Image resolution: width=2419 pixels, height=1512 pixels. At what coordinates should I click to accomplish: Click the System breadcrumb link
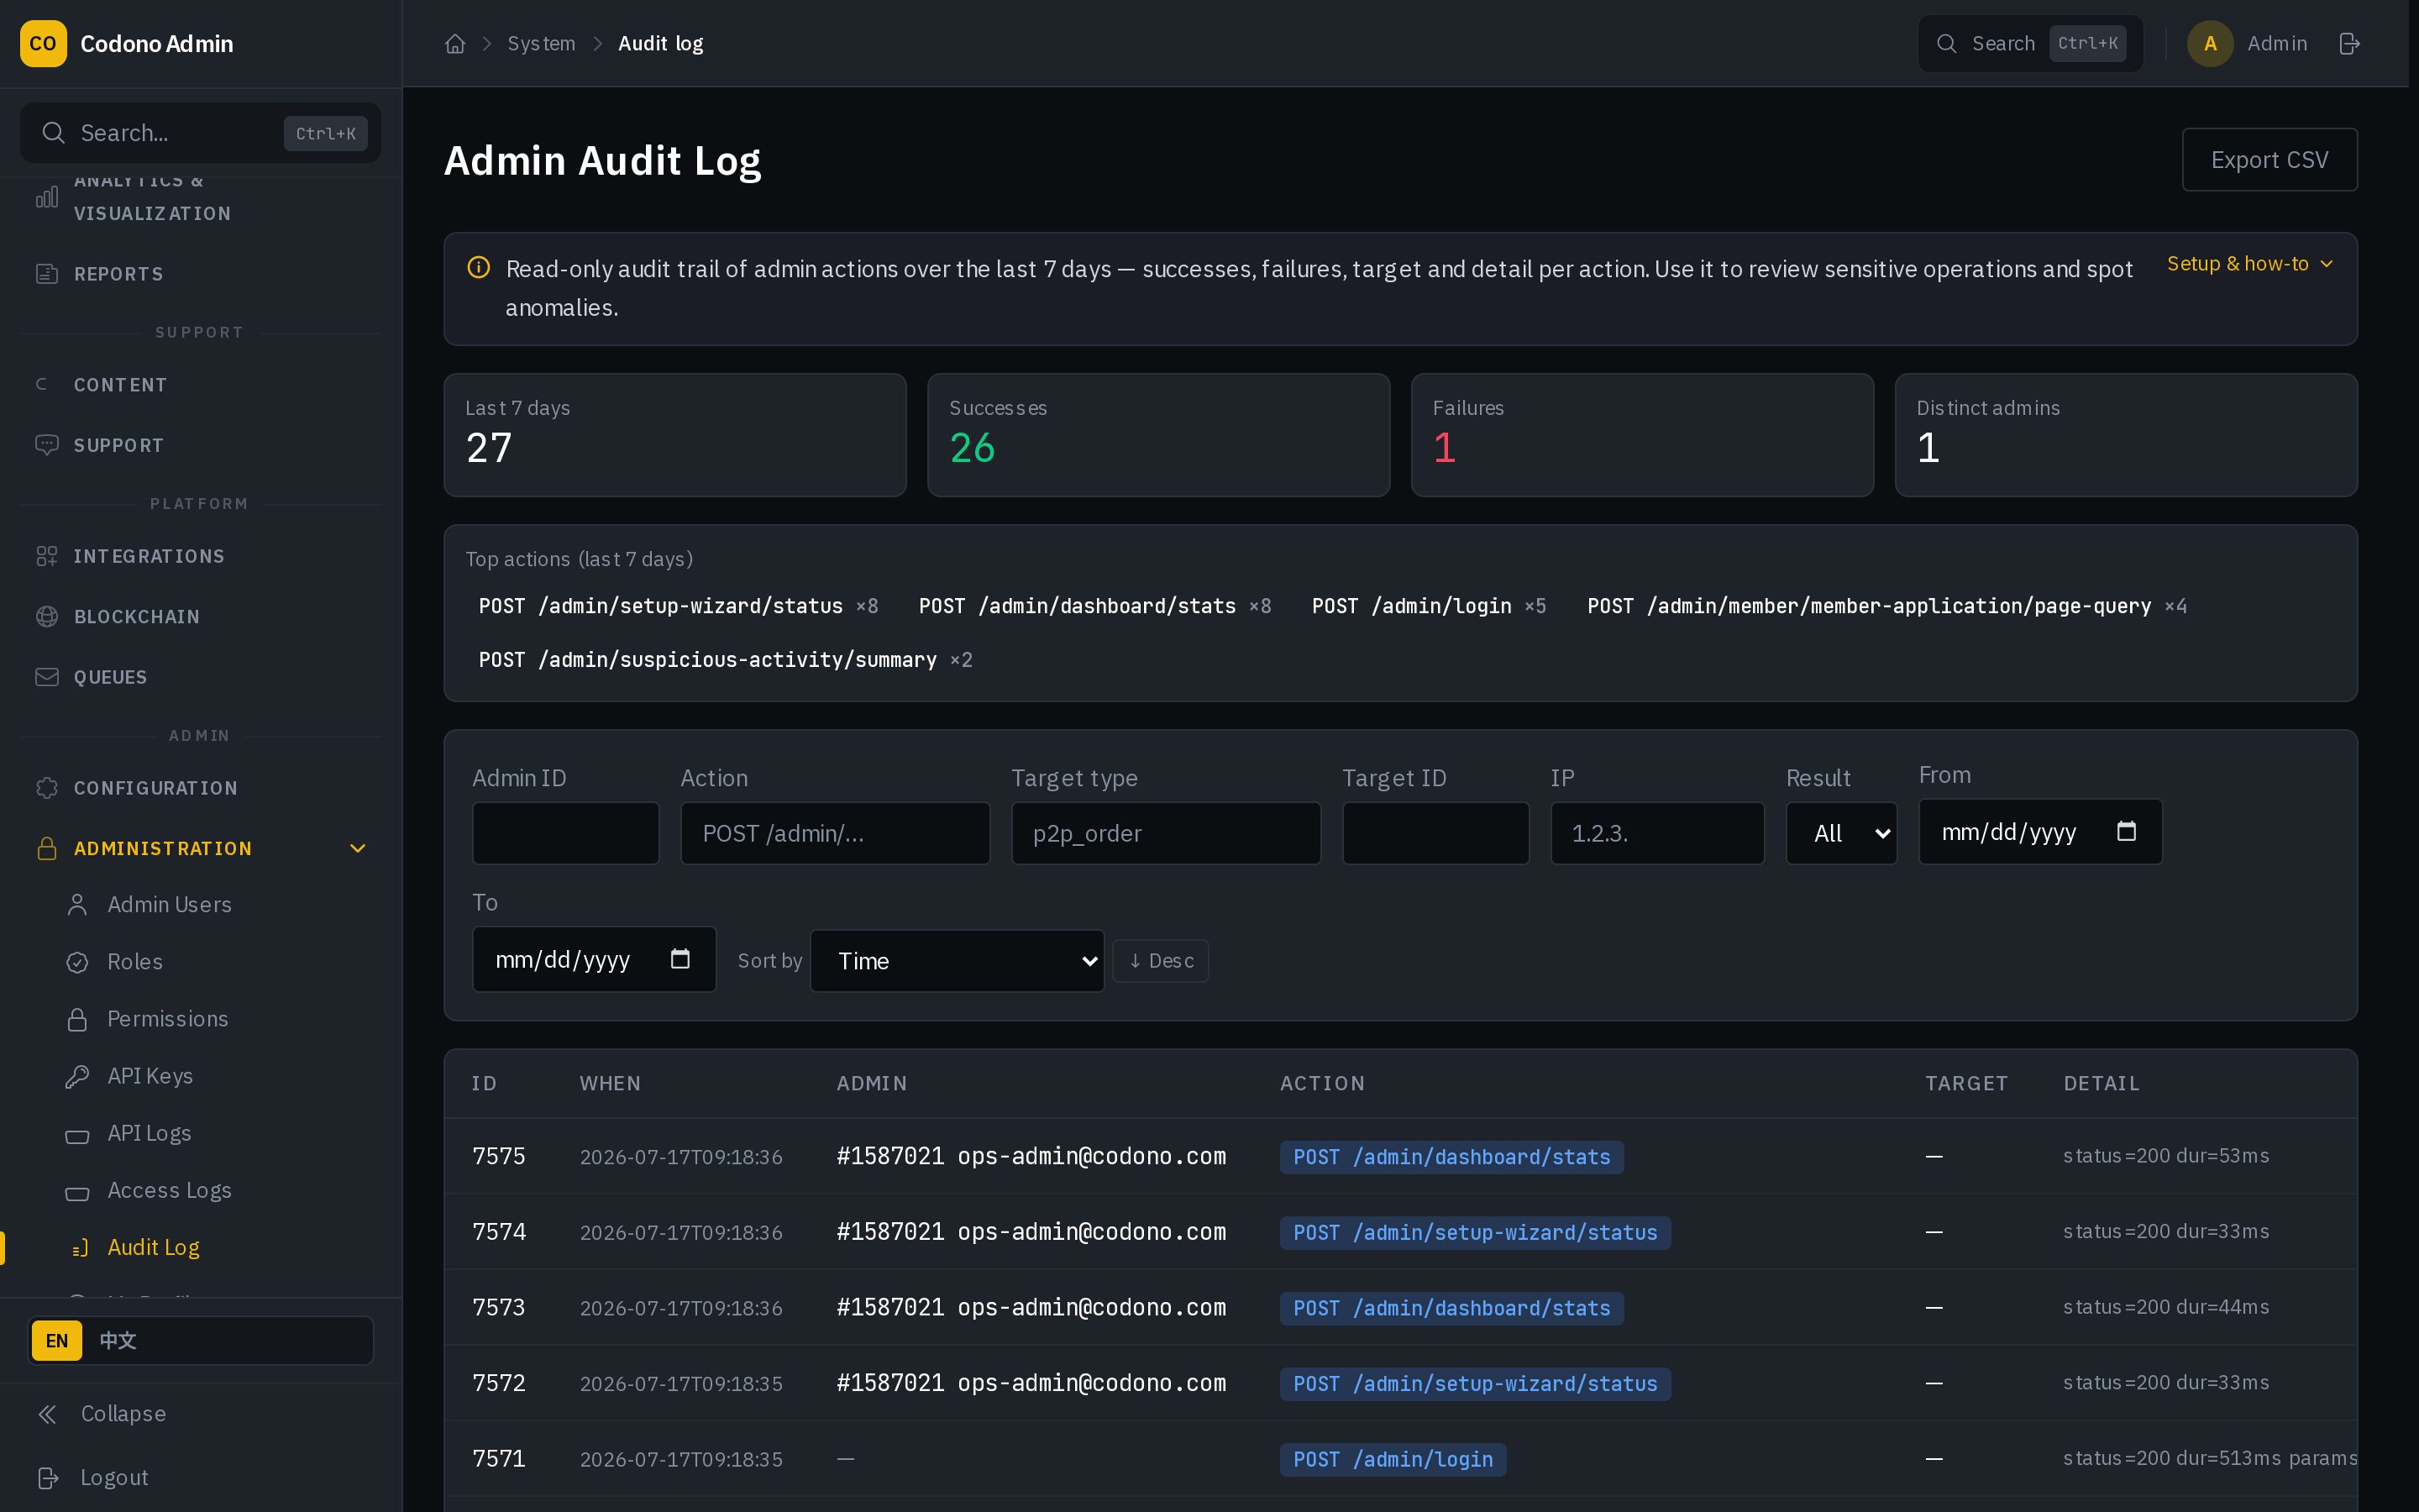point(541,44)
